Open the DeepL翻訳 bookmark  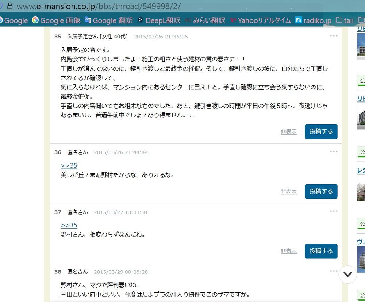coord(159,20)
